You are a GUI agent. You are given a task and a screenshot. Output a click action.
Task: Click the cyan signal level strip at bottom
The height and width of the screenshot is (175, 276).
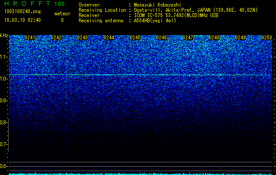[140, 174]
